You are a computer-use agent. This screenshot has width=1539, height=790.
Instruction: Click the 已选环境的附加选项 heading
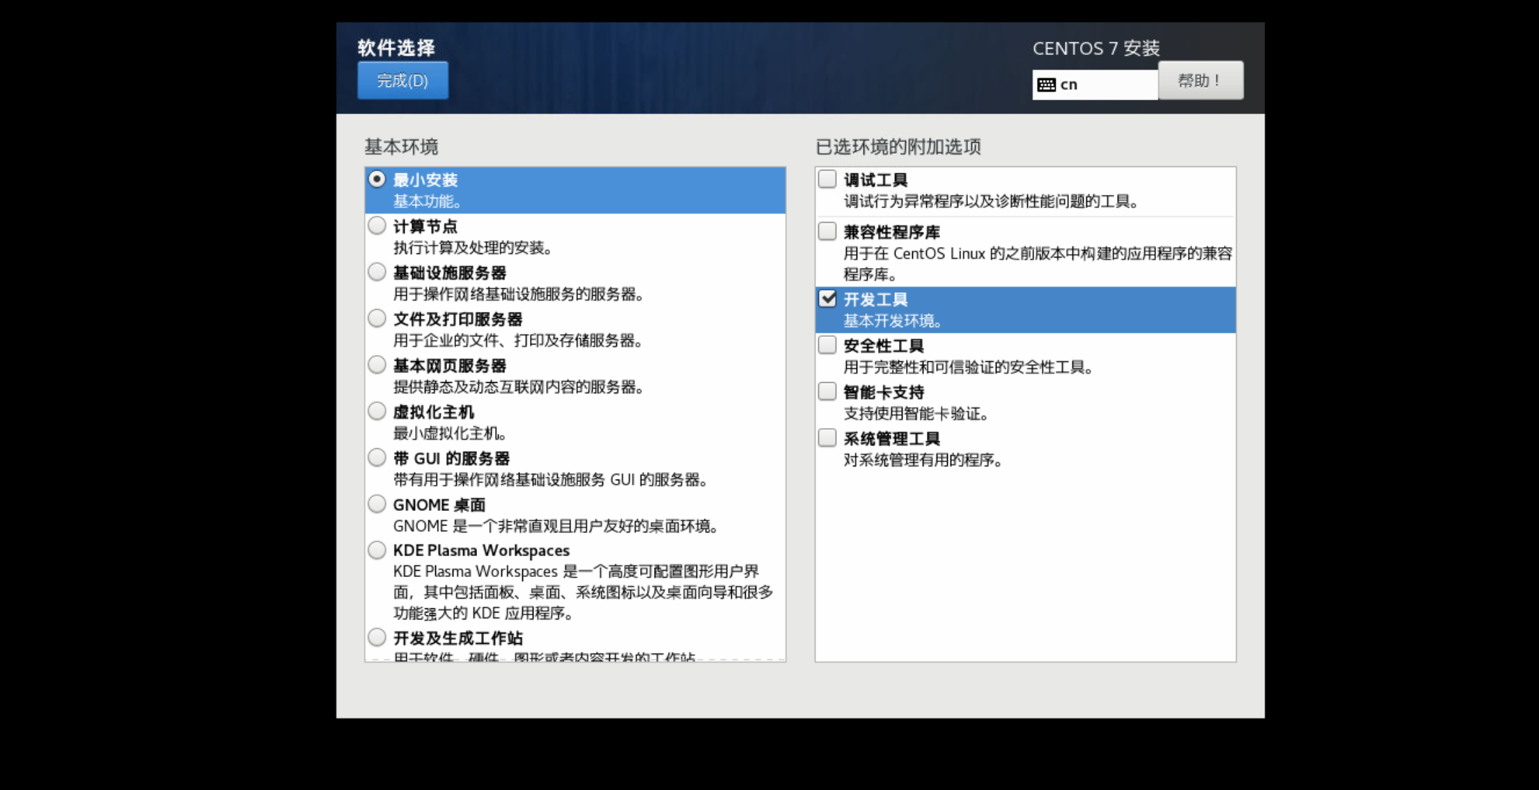[x=898, y=147]
